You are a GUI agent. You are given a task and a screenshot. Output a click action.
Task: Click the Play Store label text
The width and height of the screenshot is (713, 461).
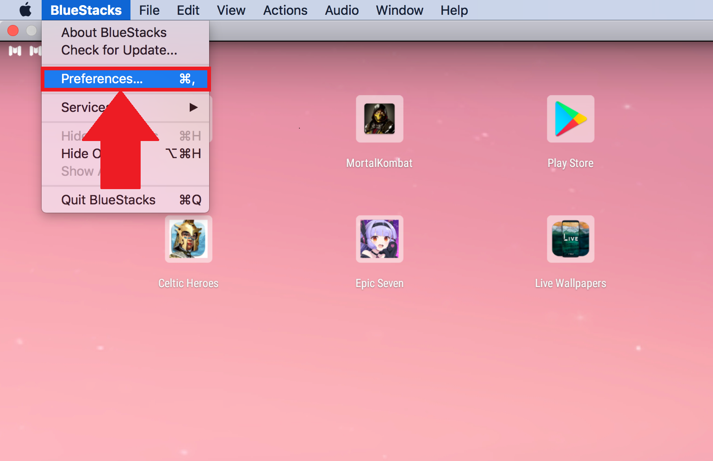coord(570,163)
